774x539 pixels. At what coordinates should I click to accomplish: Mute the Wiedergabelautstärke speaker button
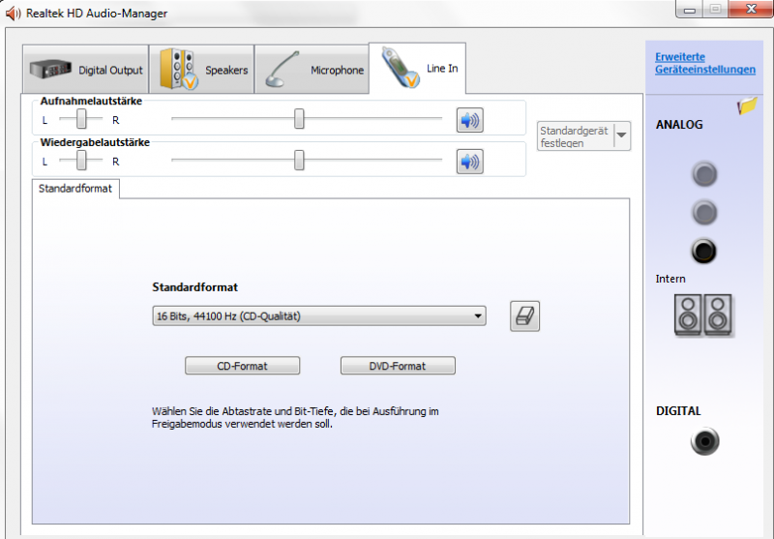pos(469,162)
